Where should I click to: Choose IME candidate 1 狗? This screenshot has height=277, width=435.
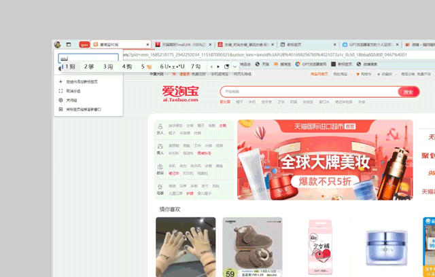point(70,67)
